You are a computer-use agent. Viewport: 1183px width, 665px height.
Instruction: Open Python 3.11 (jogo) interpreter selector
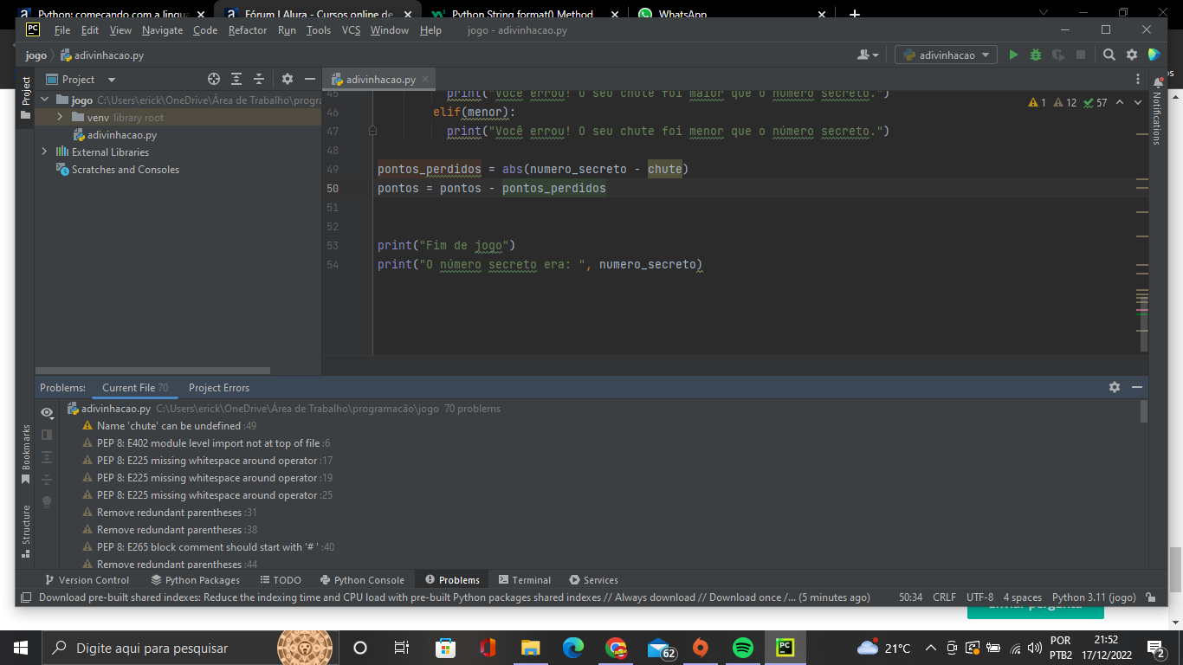[1093, 597]
